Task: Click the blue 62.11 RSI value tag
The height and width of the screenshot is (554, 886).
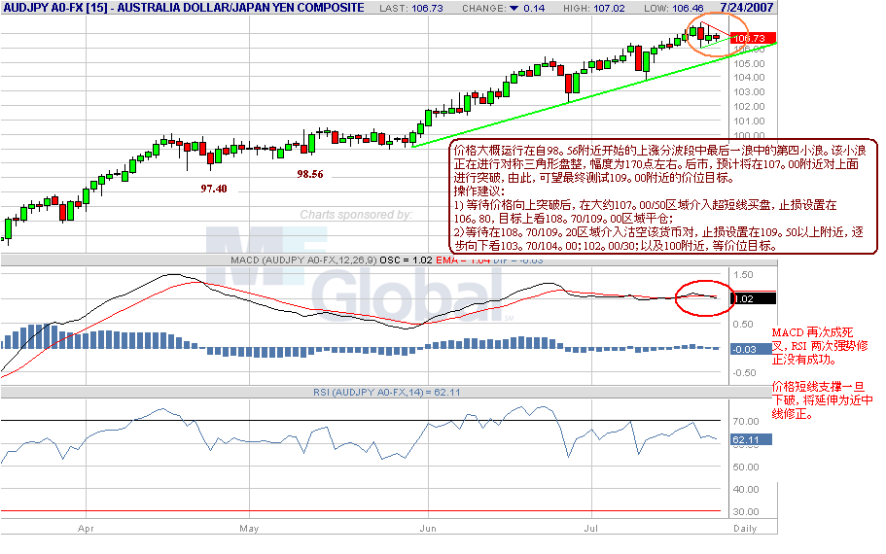Action: [751, 440]
